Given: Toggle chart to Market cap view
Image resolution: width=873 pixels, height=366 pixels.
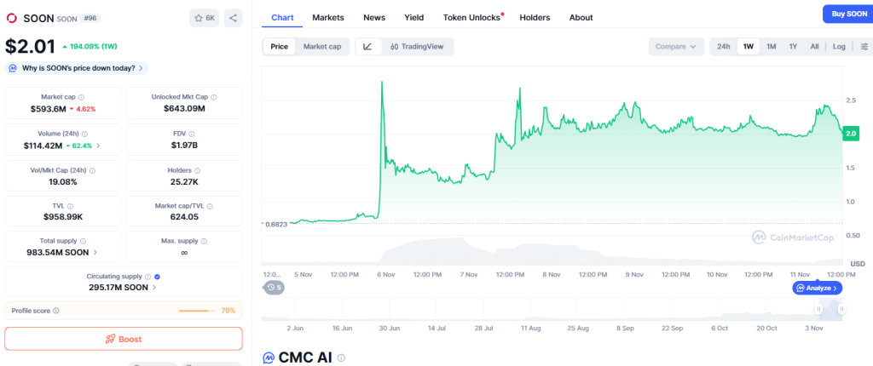Looking at the screenshot, I should coord(321,47).
